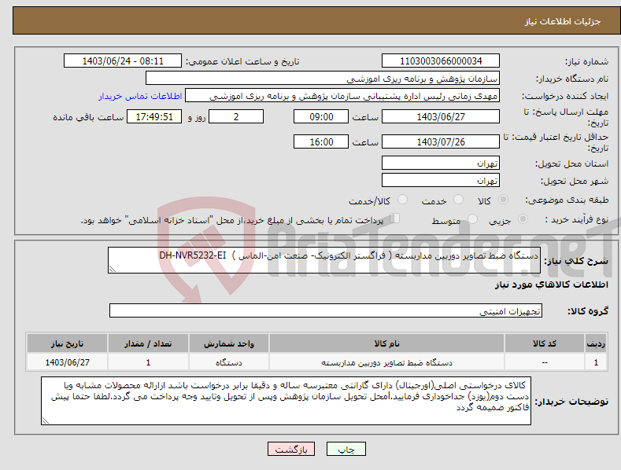The height and width of the screenshot is (470, 621).
Task: Click the تاریخ نیاز column header
Action: click(x=68, y=343)
